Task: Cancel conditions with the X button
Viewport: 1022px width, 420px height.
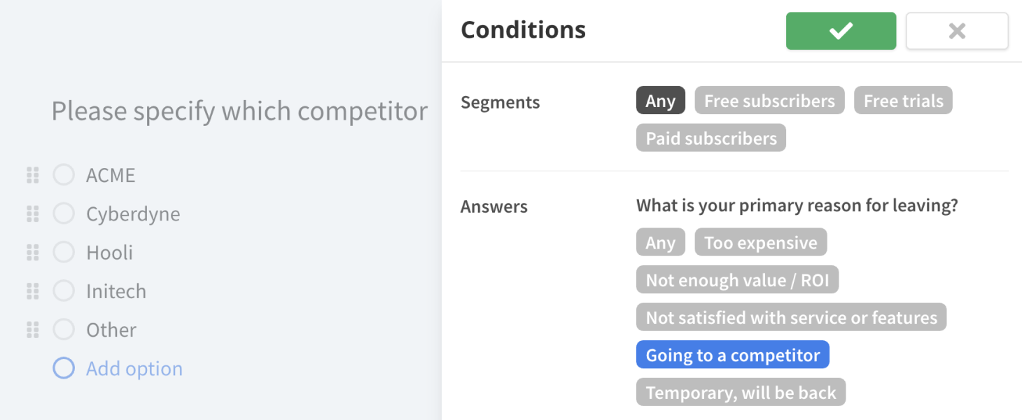Action: (957, 31)
